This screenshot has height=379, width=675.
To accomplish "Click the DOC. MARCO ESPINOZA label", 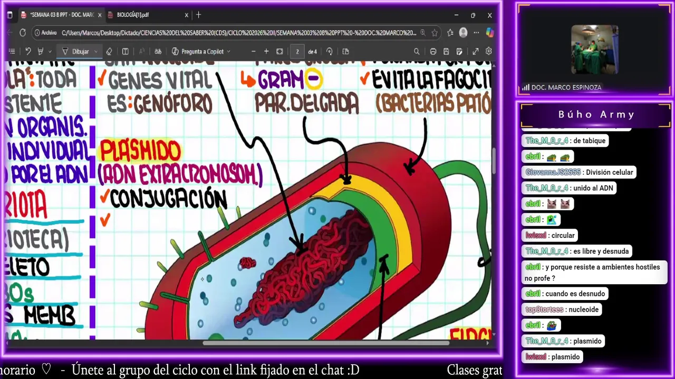I will click(x=566, y=87).
